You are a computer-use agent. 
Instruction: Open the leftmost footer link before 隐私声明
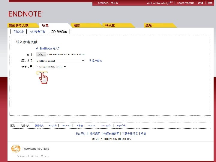click(x=81, y=133)
